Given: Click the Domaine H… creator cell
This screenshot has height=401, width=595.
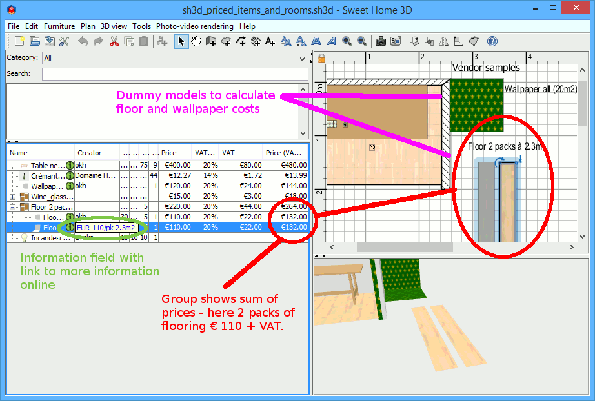Looking at the screenshot, I should [97, 175].
